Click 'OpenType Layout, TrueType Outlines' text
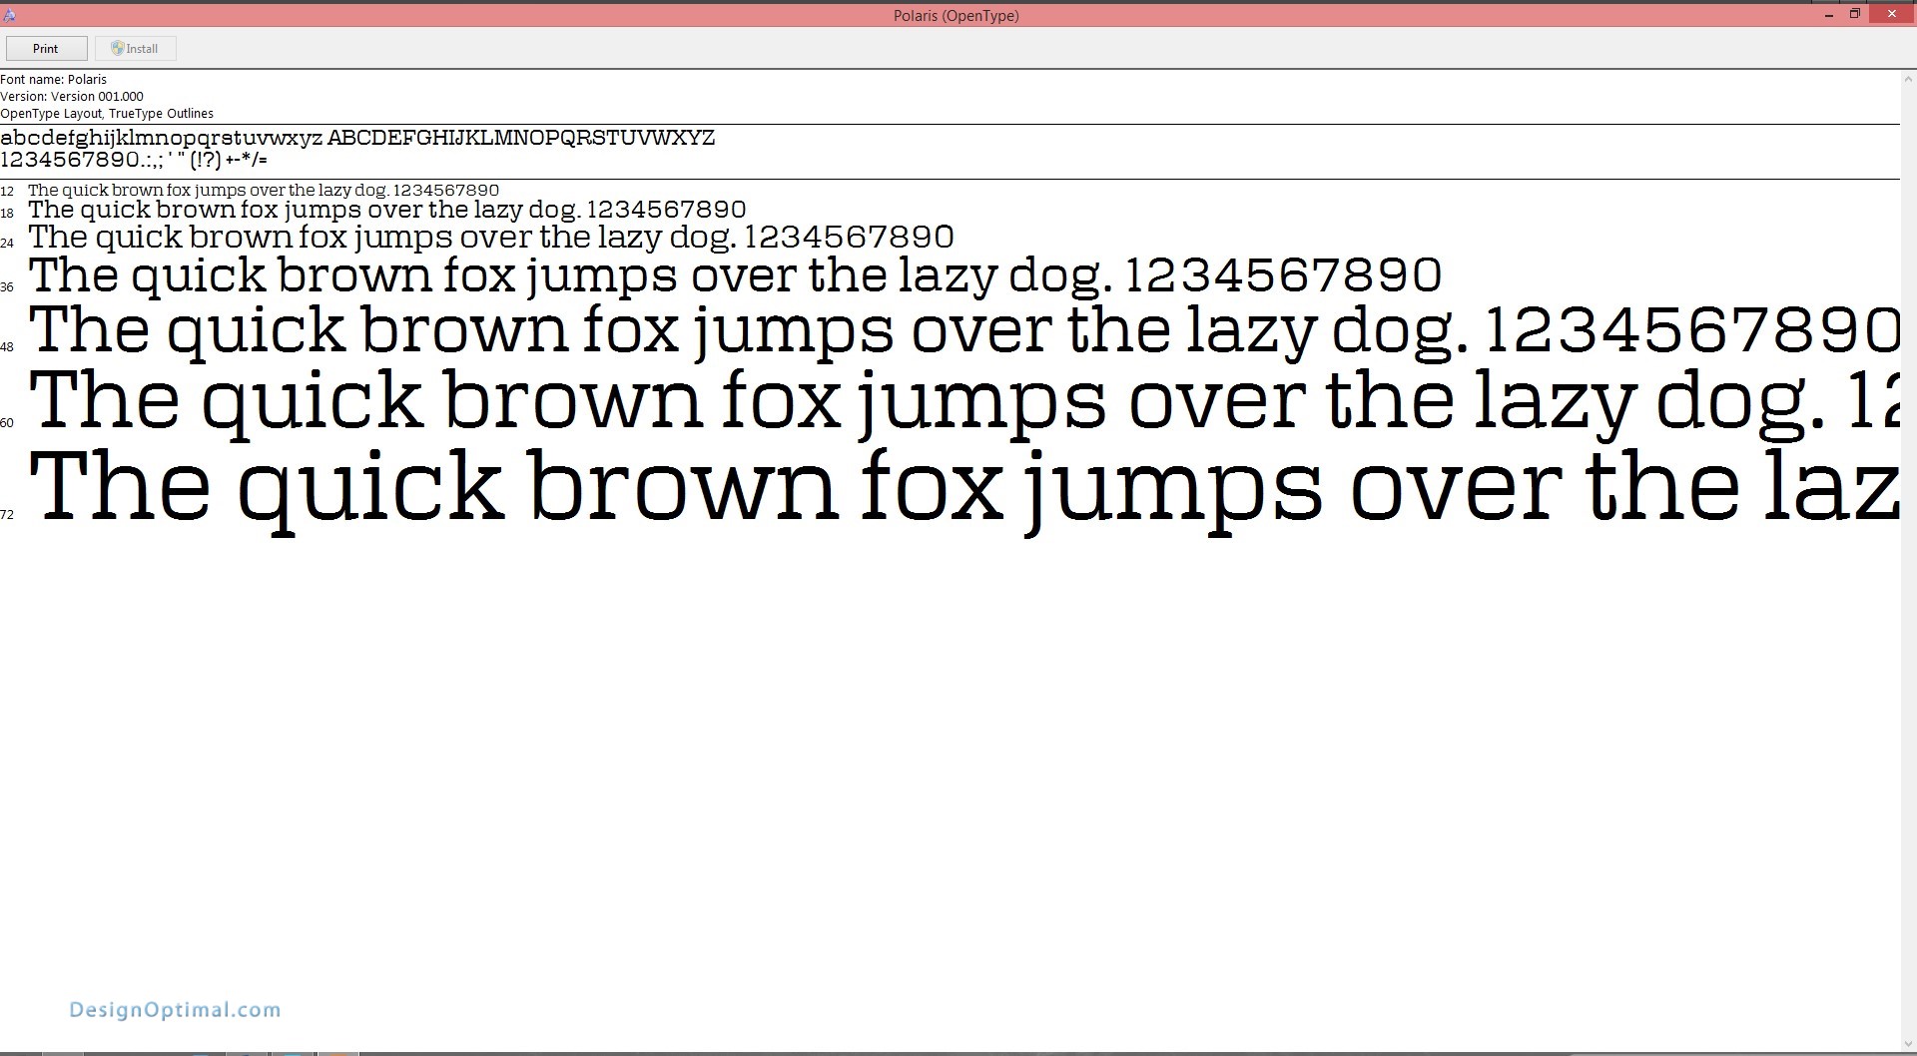Screen dimensions: 1917x1056 (x=107, y=113)
